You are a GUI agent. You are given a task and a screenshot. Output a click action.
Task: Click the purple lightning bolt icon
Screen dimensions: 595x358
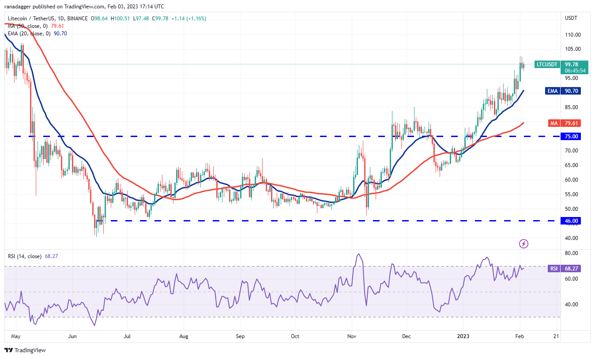point(523,244)
